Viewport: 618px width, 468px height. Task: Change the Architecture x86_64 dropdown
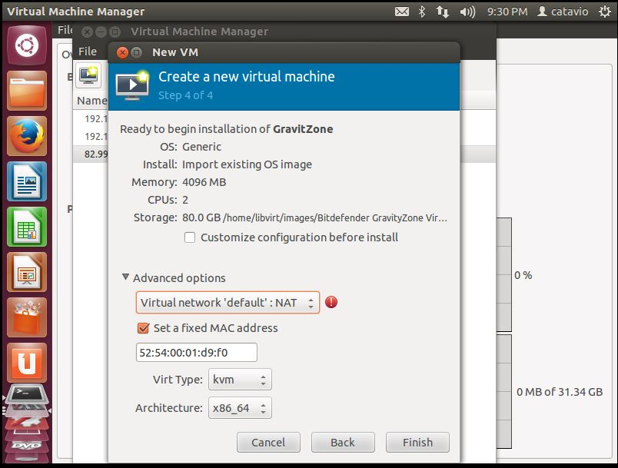[x=241, y=408]
